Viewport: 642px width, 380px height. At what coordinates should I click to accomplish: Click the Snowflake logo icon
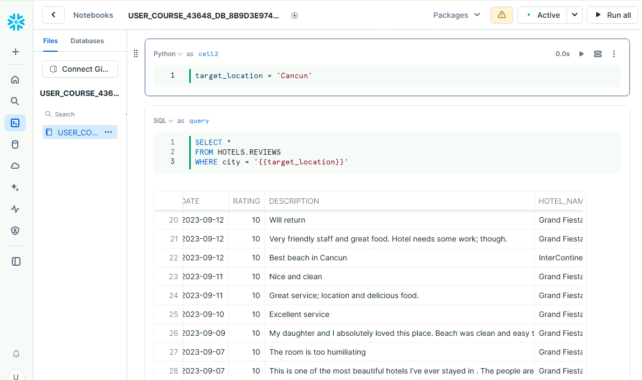click(x=16, y=22)
